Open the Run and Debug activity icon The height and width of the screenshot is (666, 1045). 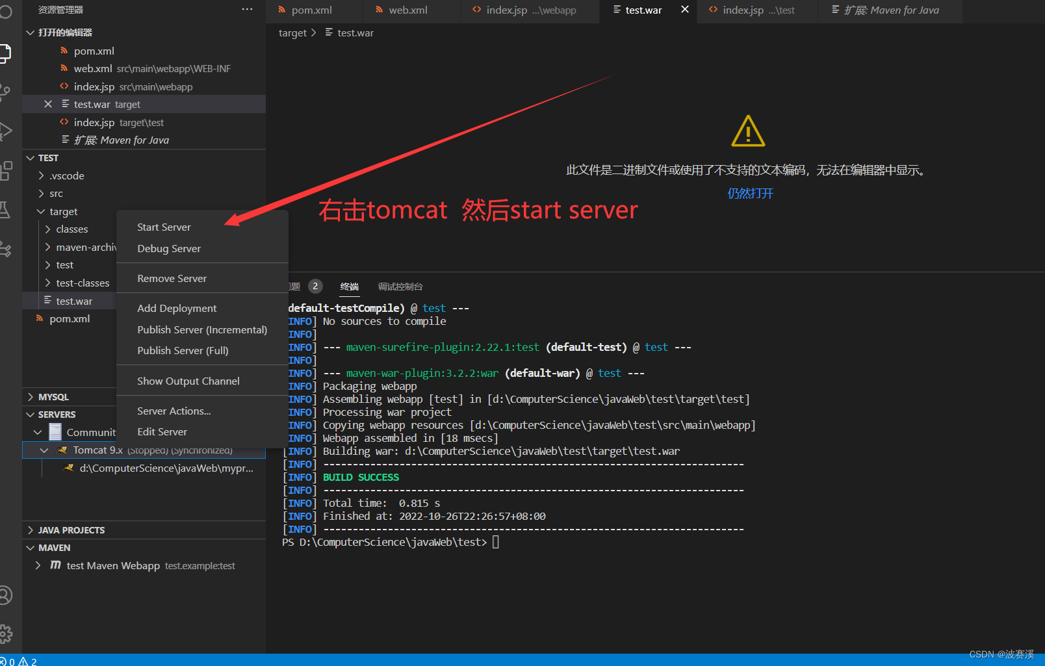(5, 131)
